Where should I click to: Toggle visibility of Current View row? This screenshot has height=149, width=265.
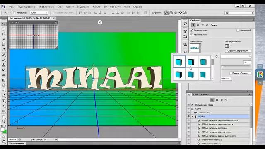pos(188,113)
